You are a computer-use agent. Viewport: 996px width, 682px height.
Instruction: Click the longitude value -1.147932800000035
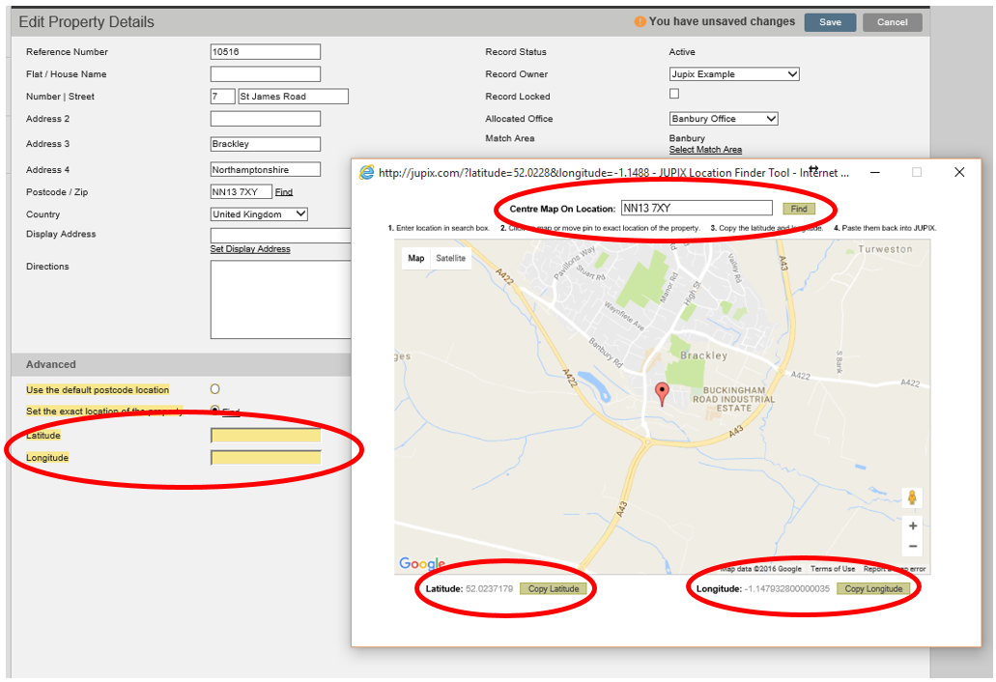pos(787,589)
